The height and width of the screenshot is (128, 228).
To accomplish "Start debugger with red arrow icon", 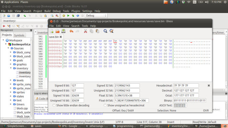I will [4, 26].
